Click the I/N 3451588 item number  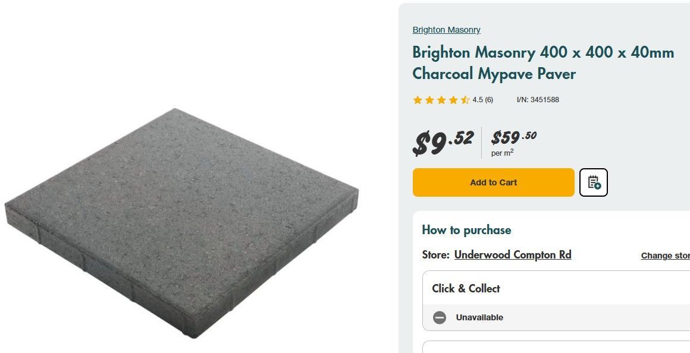click(538, 100)
